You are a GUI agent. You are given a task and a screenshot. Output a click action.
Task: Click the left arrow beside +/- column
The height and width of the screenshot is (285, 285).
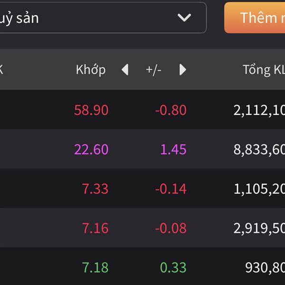tap(125, 70)
